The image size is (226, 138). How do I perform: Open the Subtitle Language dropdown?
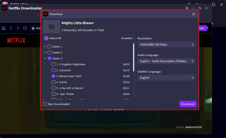166,78
